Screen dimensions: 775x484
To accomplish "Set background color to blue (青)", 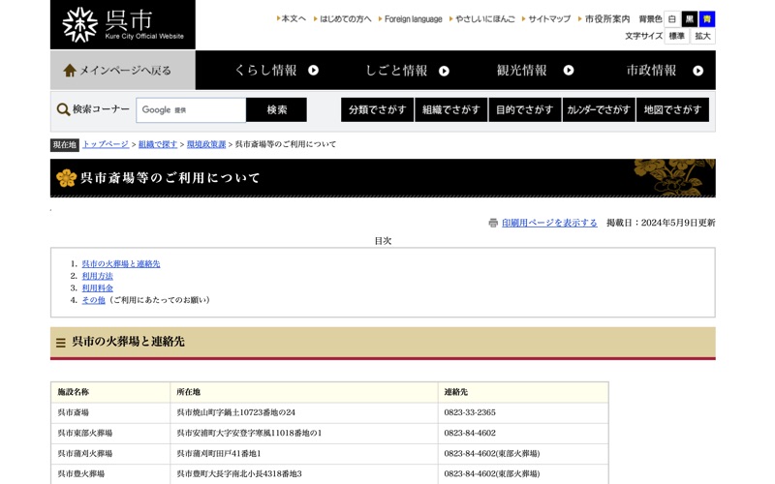I will pos(707,19).
